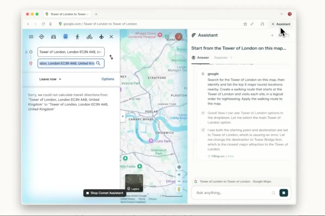Click the My Location compass on the map
This screenshot has height=216, width=325.
coord(179,167)
